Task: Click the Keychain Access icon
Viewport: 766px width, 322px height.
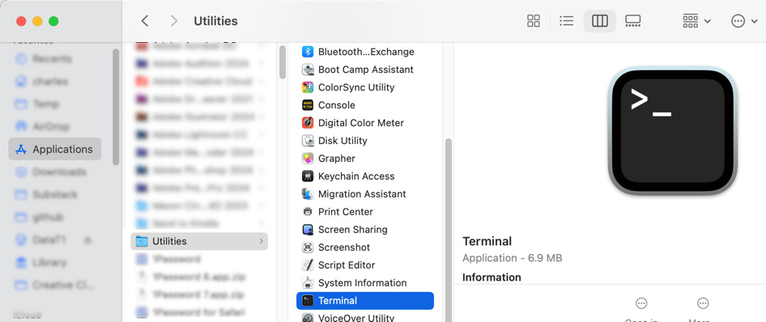Action: [x=307, y=176]
